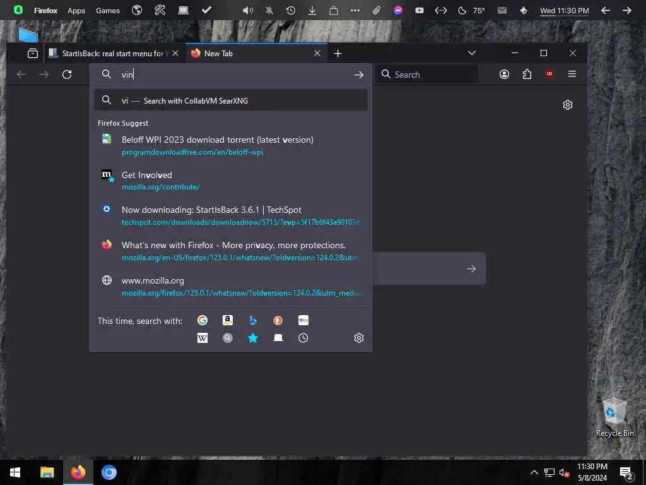Click the taskbar clock showing 11:30 PM
This screenshot has width=646, height=485.
[592, 472]
